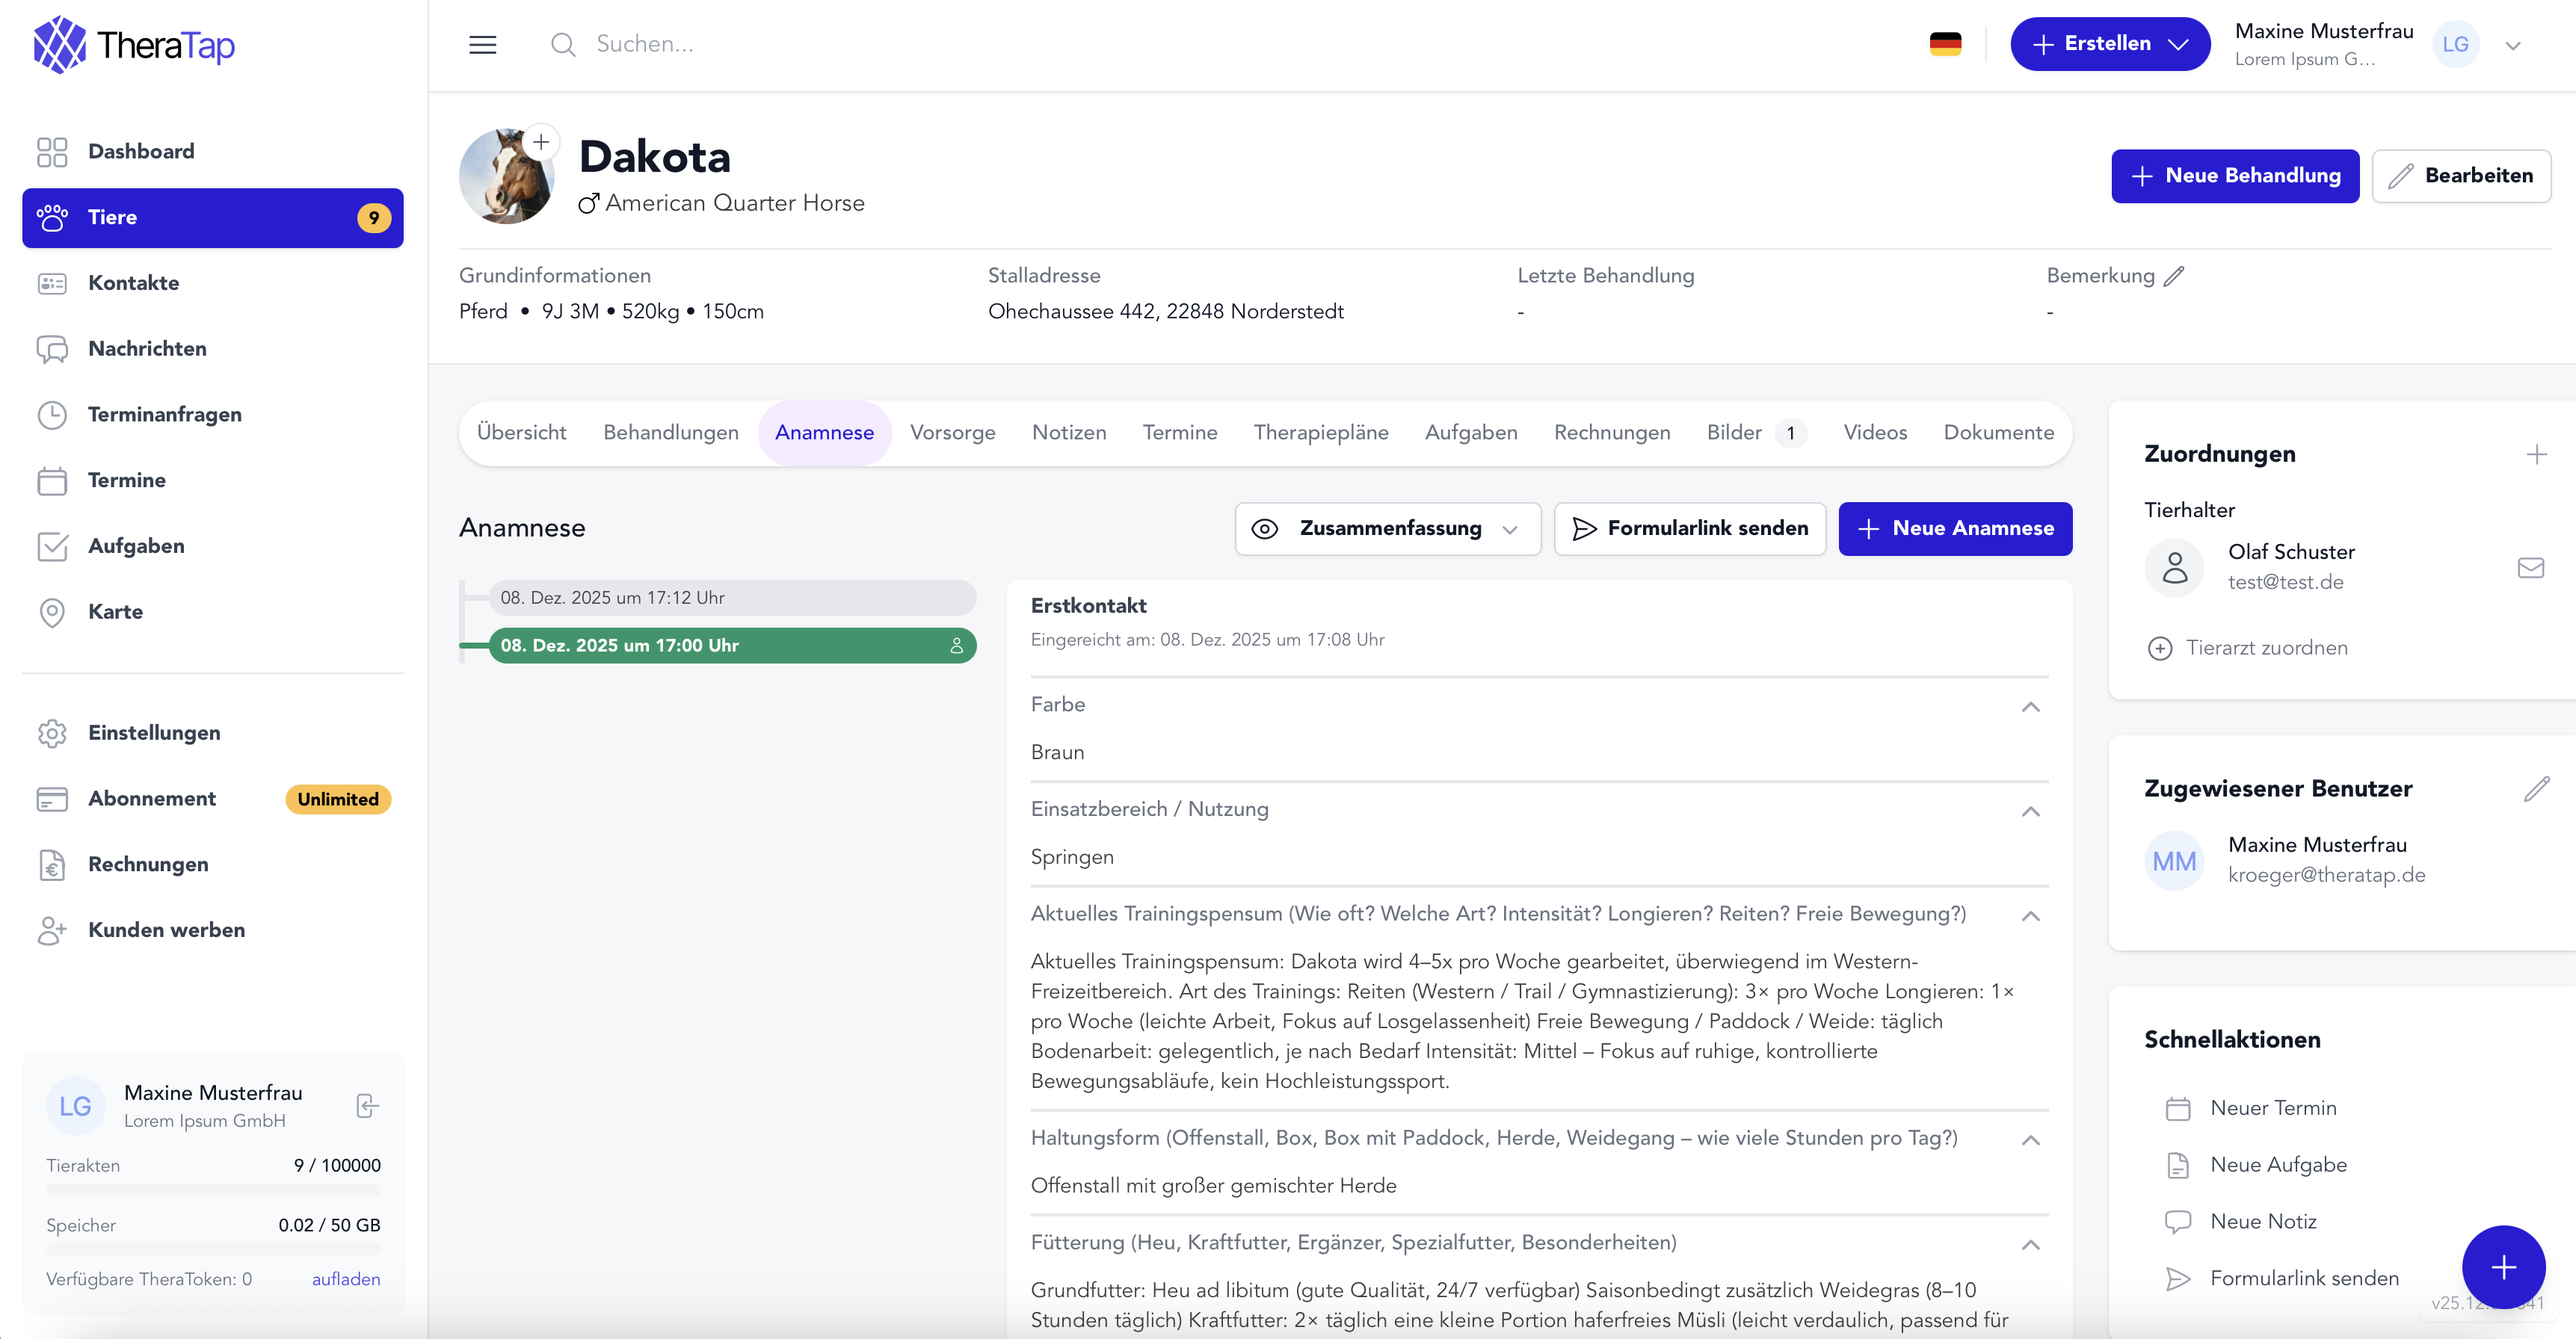
Task: Edit the Bemerkung field with the pencil icon
Action: click(2174, 276)
